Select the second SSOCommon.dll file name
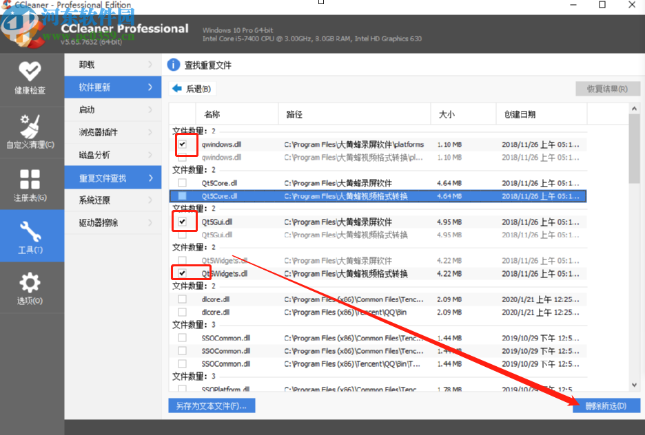The height and width of the screenshot is (435, 645). point(226,351)
